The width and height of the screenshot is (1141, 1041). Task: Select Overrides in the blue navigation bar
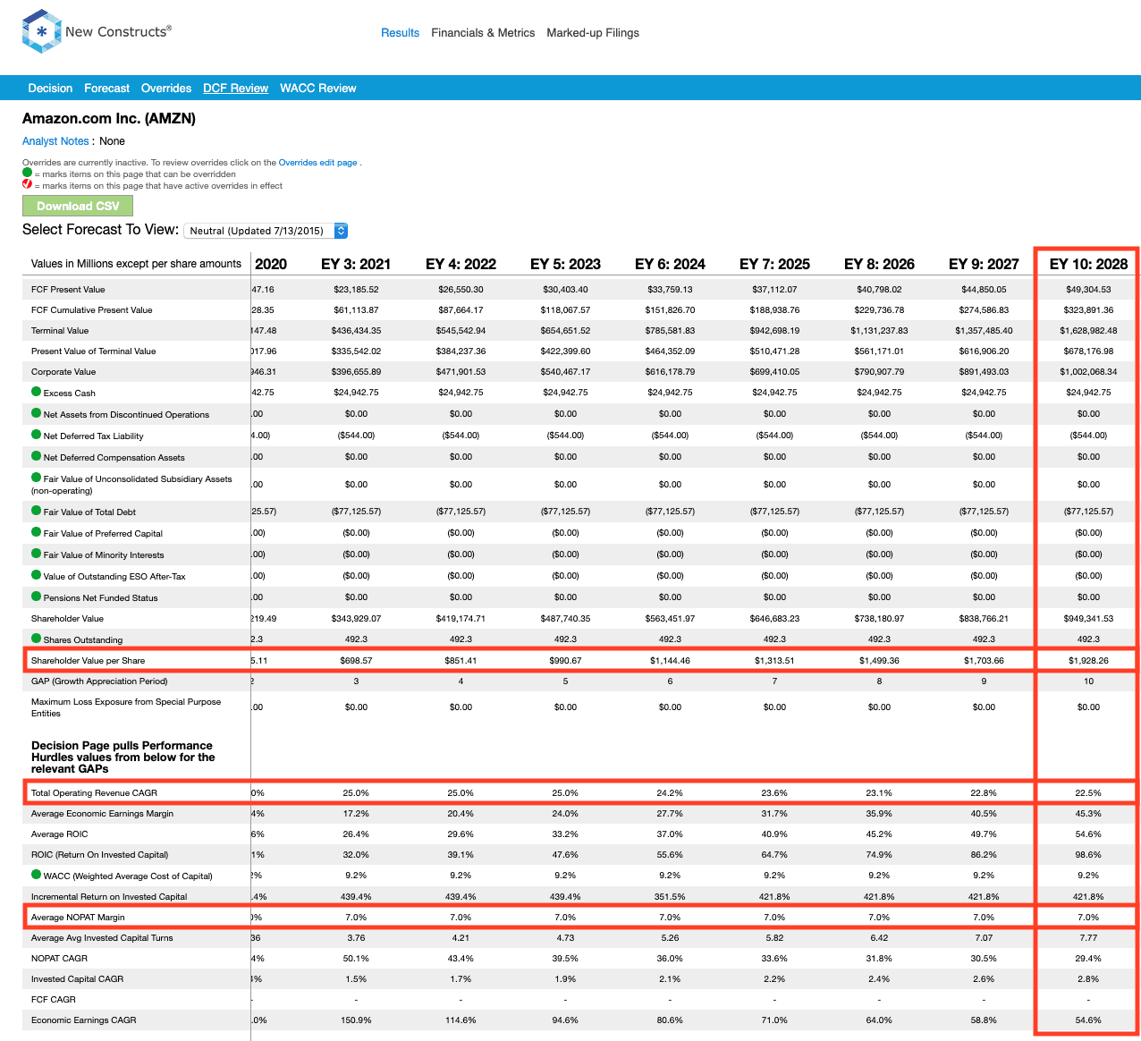pyautogui.click(x=166, y=89)
